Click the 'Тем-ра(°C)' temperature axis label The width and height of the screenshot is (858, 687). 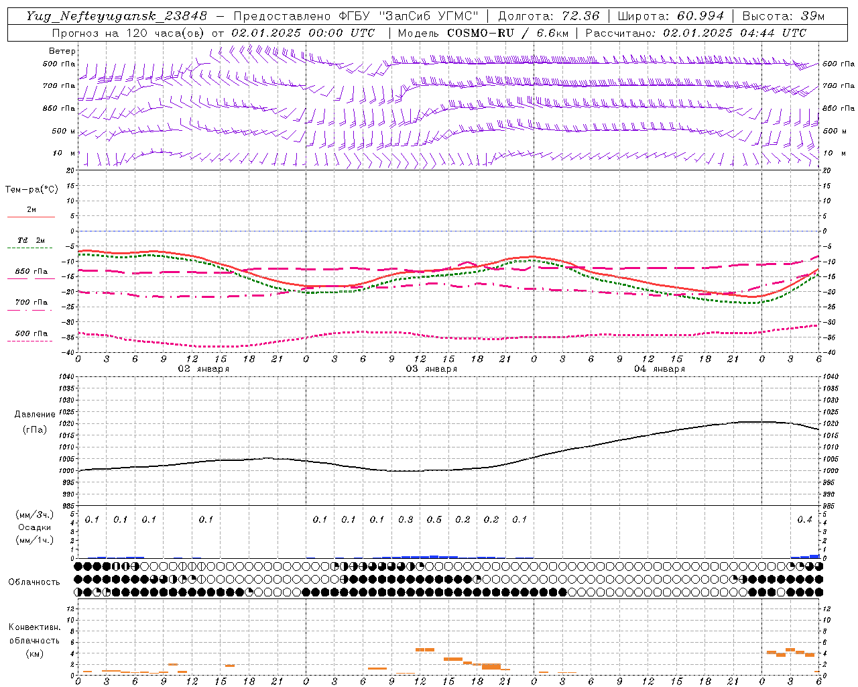32,190
